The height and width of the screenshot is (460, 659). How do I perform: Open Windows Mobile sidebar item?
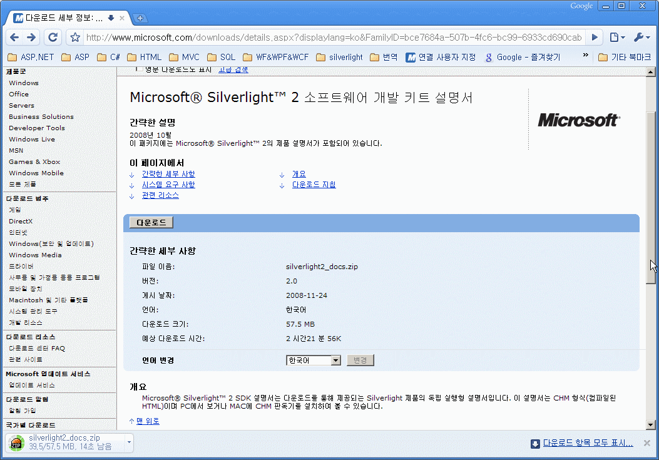pos(36,173)
